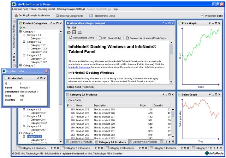This screenshot has width=226, height=158.
Task: Open the Theme menu
Action: (33, 9)
